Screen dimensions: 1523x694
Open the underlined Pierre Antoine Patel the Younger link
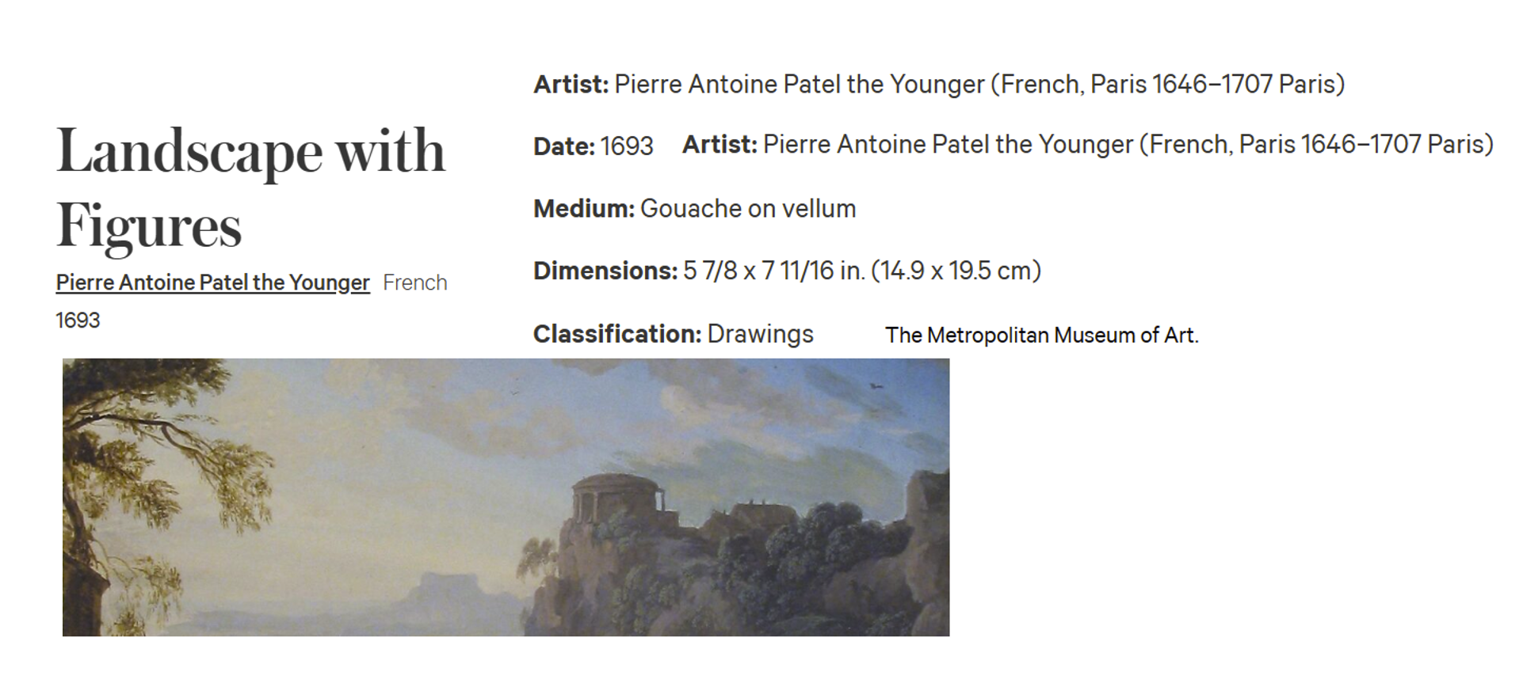(212, 283)
